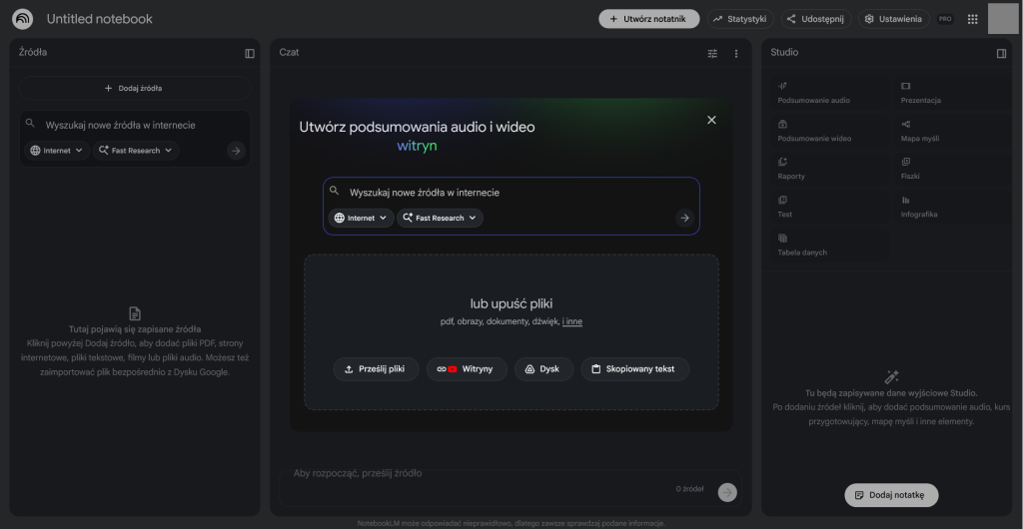Open the chat three-dot menu
This screenshot has height=529, width=1023.
[736, 53]
